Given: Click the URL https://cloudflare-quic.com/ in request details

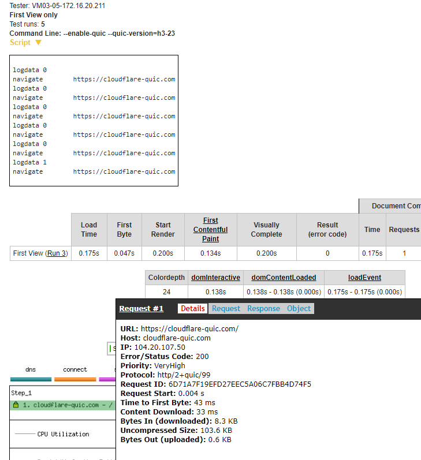Looking at the screenshot, I should [x=189, y=329].
